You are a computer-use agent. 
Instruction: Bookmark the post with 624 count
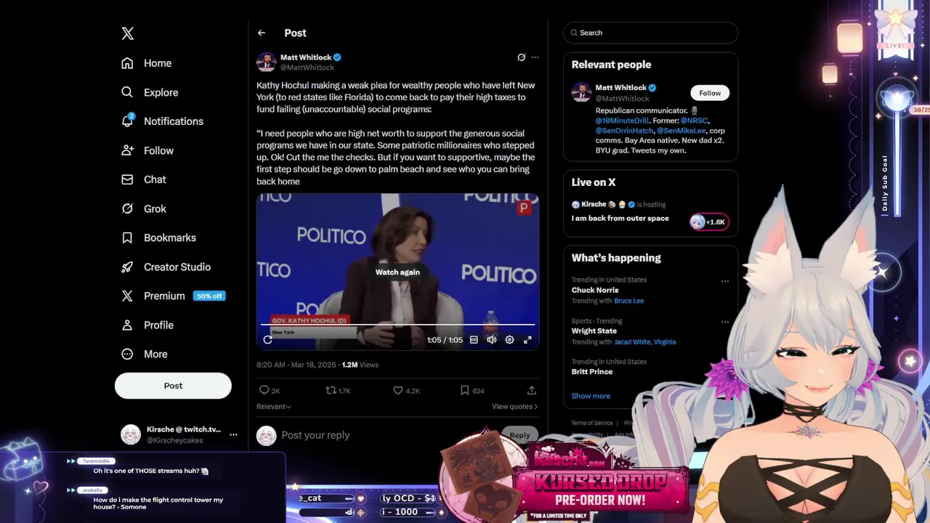click(464, 390)
